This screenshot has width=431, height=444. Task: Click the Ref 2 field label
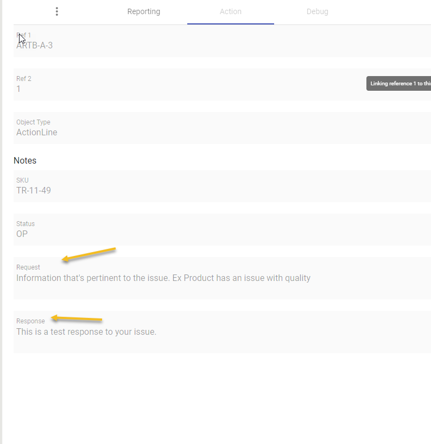(x=24, y=79)
